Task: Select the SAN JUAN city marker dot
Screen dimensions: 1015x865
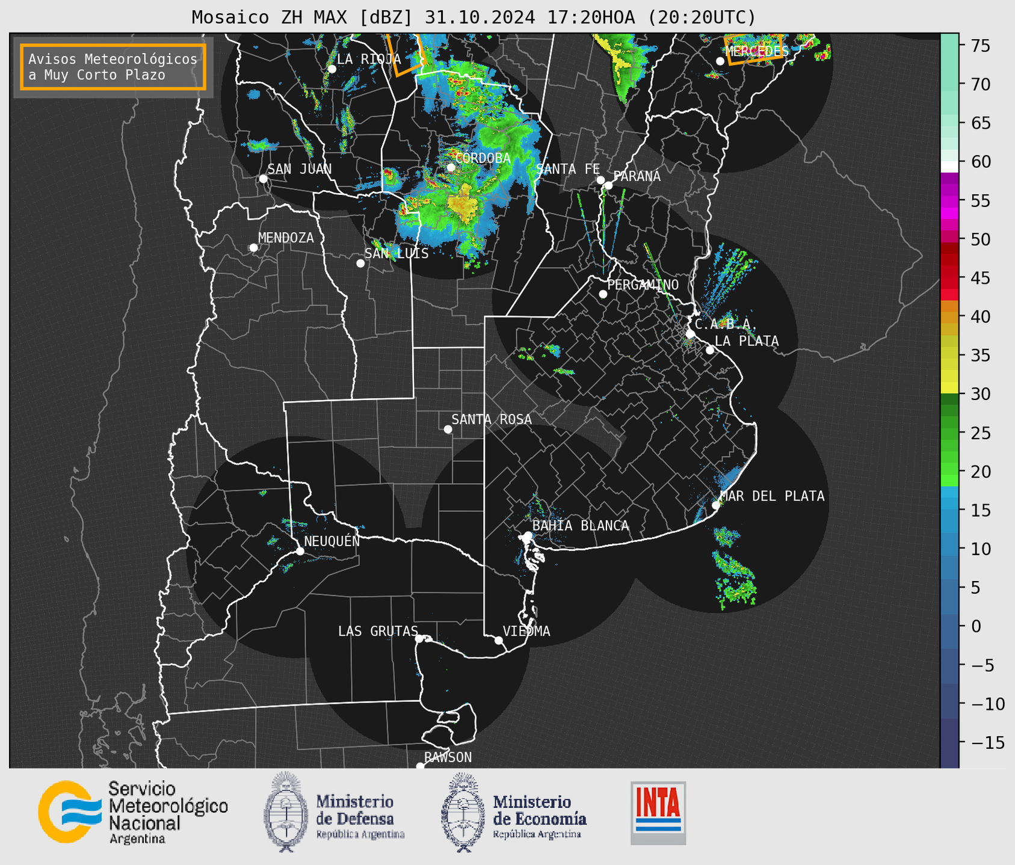Action: [x=263, y=179]
